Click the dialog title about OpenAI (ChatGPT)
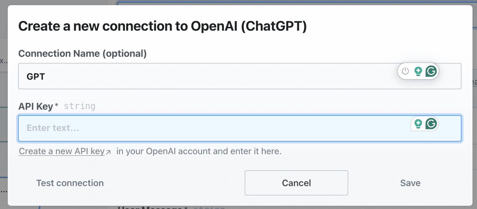This screenshot has width=477, height=209. point(163,26)
